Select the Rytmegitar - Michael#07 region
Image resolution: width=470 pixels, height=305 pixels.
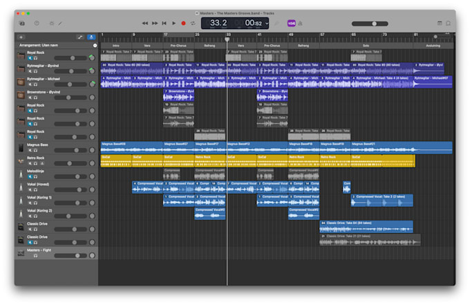[x=433, y=82]
